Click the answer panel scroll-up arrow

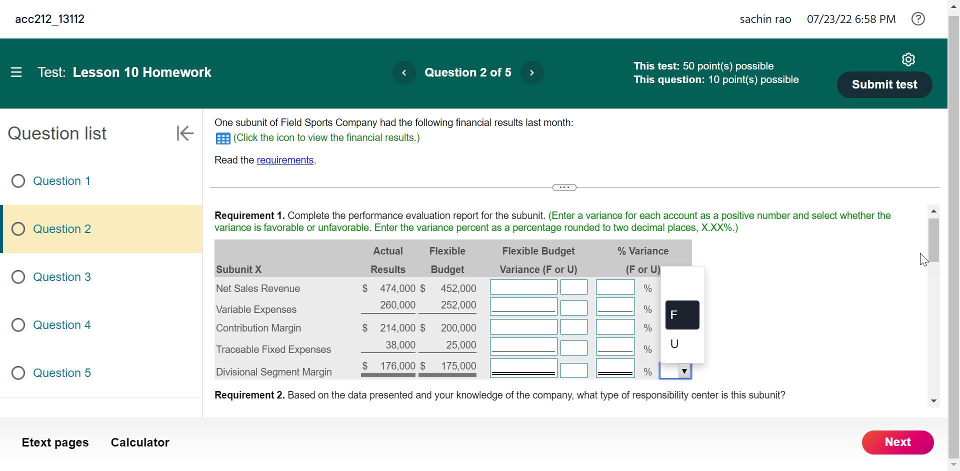[x=933, y=211]
